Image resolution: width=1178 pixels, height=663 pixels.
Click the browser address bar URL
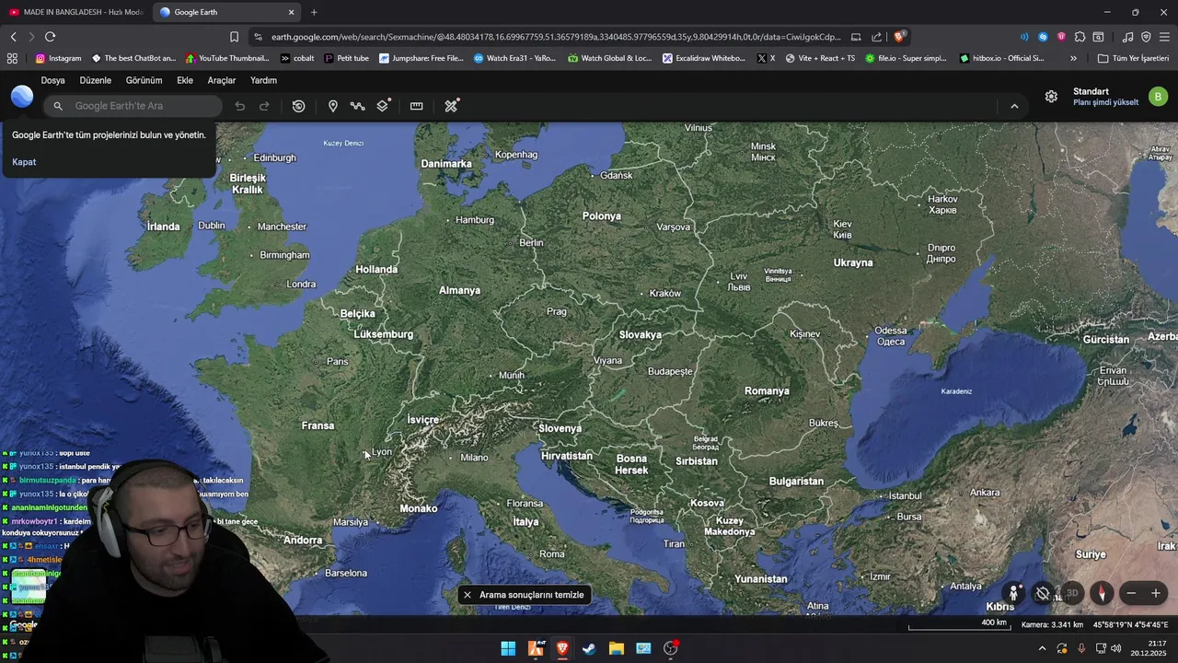(556, 37)
